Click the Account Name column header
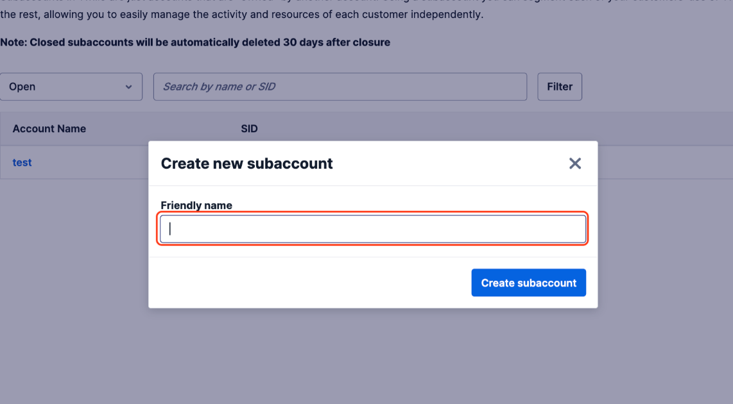 (x=49, y=129)
